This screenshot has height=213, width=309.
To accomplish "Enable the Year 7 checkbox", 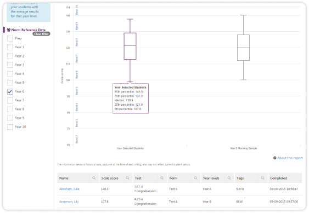I will (x=10, y=101).
